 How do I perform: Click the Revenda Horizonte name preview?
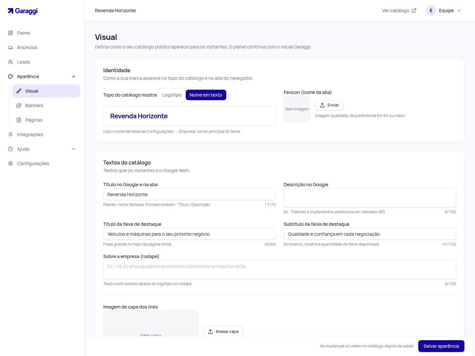[x=189, y=116]
